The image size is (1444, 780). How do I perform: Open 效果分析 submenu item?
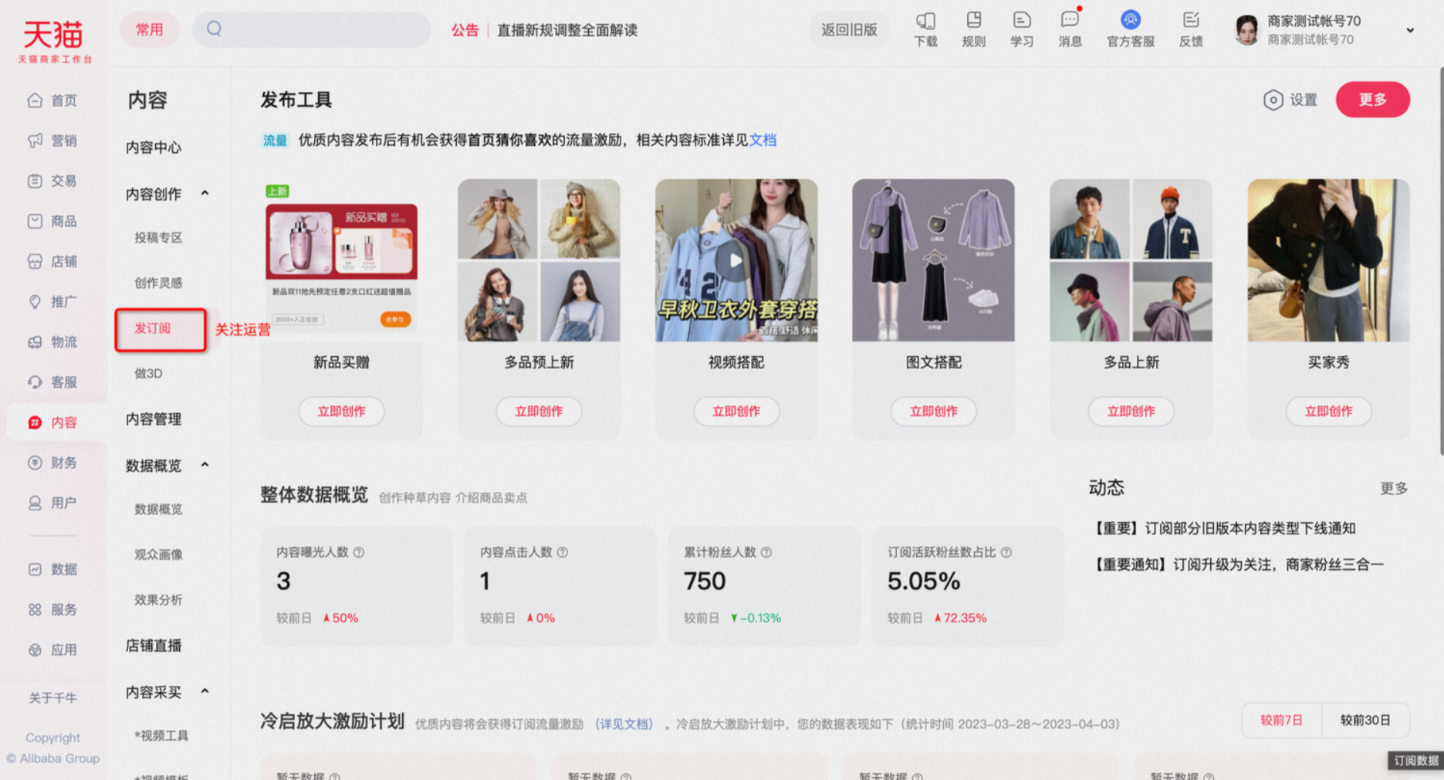pos(158,599)
